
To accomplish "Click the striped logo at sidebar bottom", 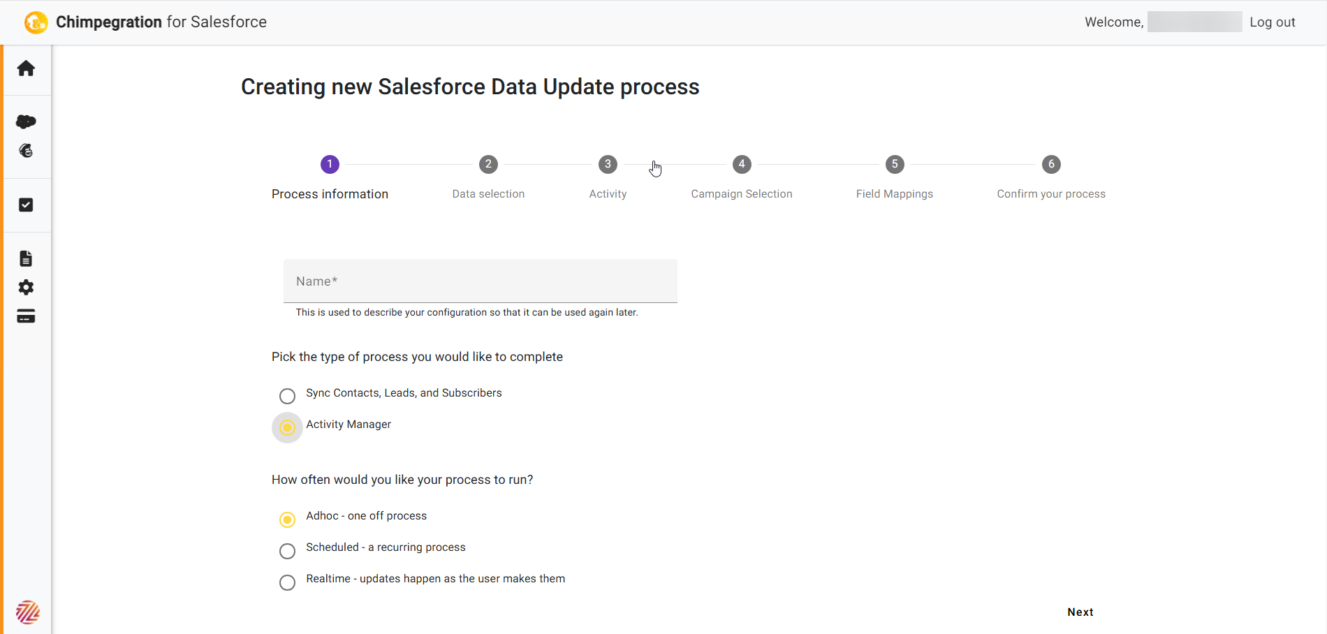I will pyautogui.click(x=28, y=612).
